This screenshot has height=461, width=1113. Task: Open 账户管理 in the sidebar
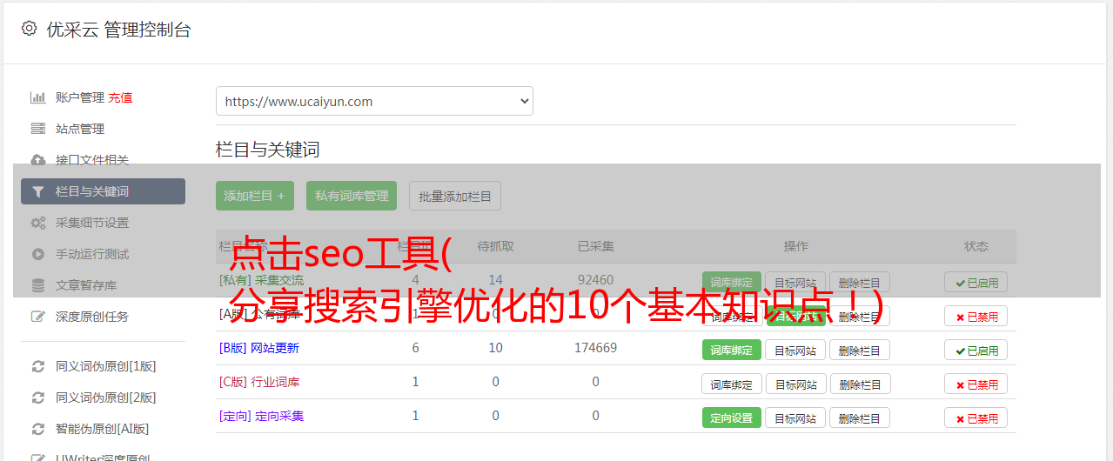[80, 97]
